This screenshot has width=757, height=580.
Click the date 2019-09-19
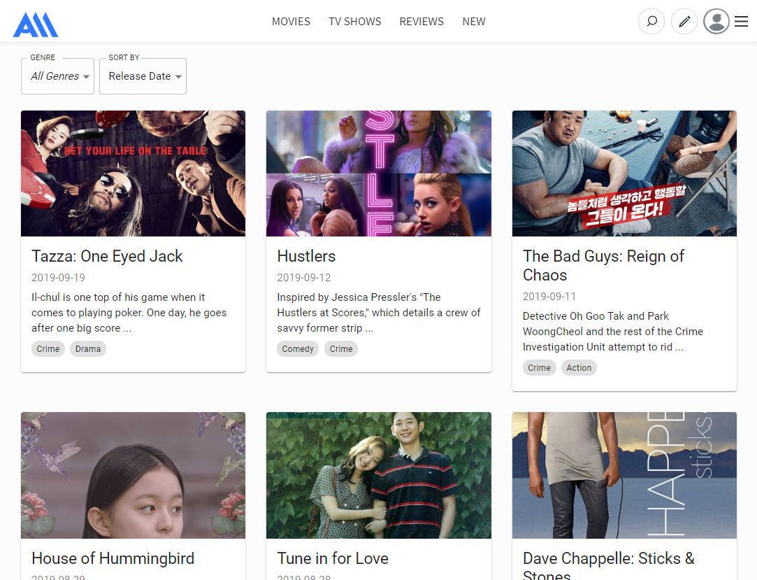coord(59,278)
